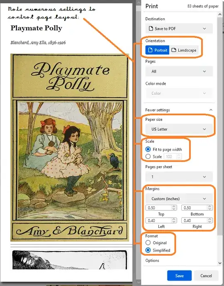The image size is (224, 286).
Task: Open the Destination Save to PDF dropdown
Action: click(179, 29)
